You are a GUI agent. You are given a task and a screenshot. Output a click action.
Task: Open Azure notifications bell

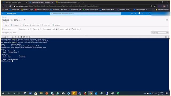139,14
